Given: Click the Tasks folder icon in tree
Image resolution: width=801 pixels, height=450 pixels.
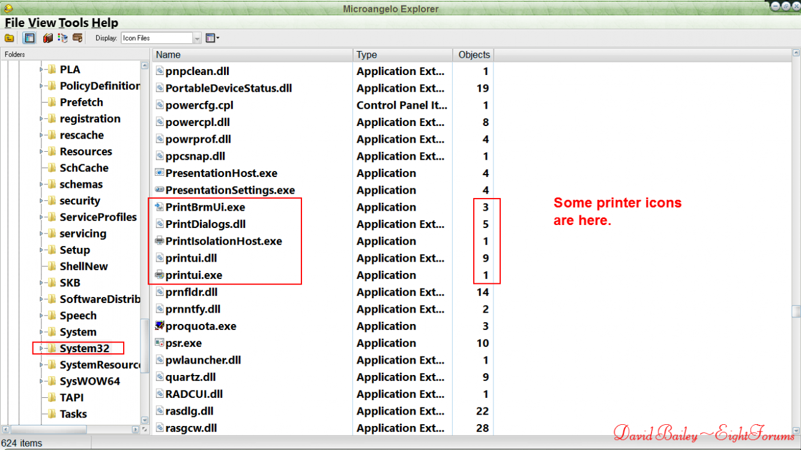Looking at the screenshot, I should pos(52,414).
